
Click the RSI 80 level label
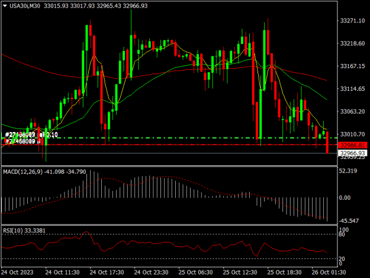click(342, 234)
